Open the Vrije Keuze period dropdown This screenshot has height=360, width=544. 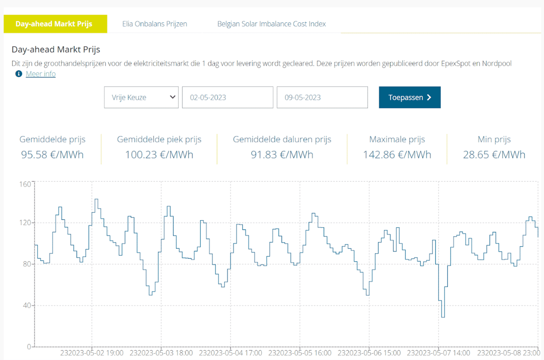141,97
